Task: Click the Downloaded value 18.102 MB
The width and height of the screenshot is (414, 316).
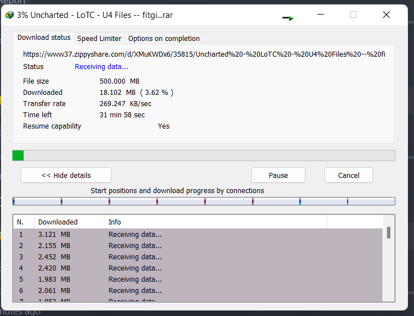Action: 136,93
